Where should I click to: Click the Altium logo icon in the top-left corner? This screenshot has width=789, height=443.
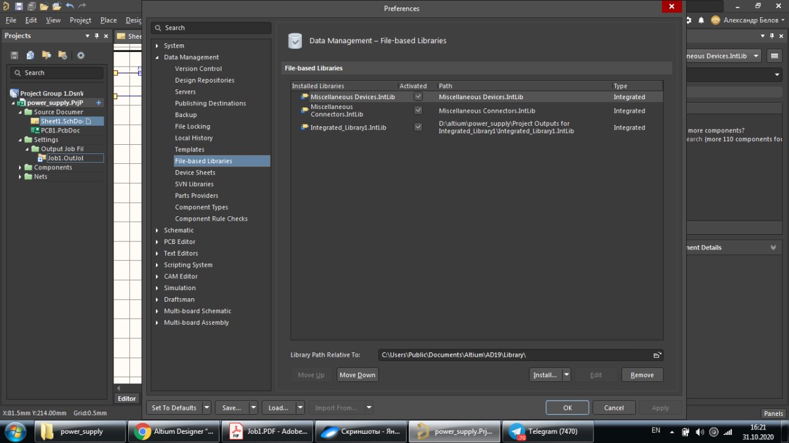6,6
